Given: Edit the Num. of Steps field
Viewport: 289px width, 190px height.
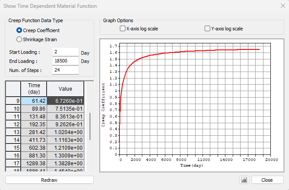Looking at the screenshot, I should tap(65, 70).
